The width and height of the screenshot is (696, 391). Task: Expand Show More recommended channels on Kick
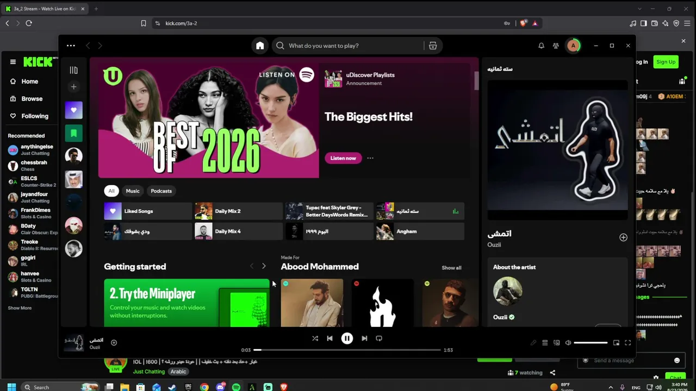click(x=20, y=308)
